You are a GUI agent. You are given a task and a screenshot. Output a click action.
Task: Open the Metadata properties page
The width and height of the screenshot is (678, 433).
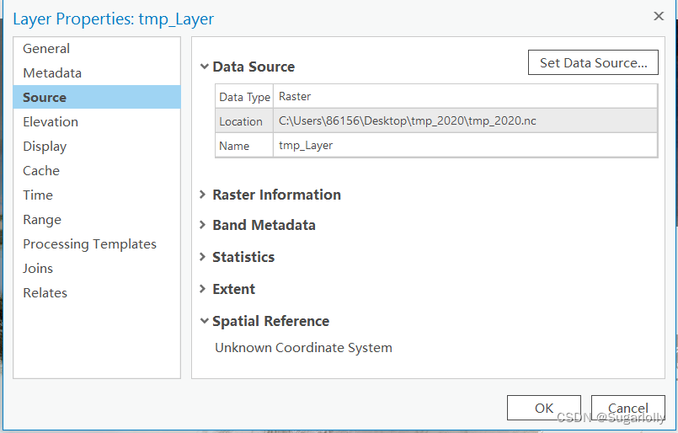[x=97, y=72]
